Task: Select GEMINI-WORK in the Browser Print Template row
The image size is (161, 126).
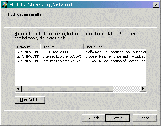Action: [28, 56]
